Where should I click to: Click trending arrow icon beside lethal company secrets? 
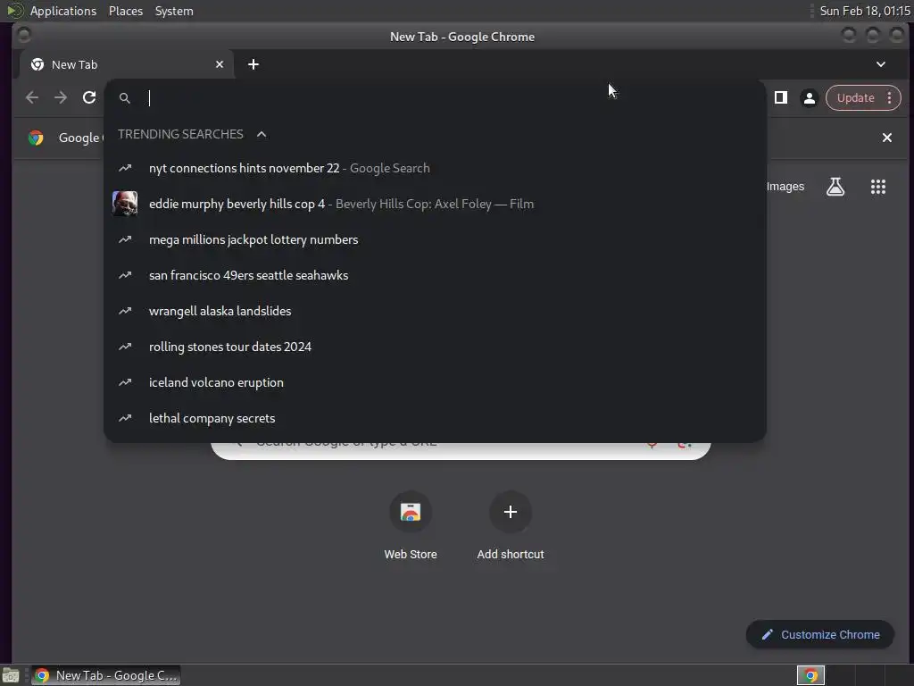point(125,418)
